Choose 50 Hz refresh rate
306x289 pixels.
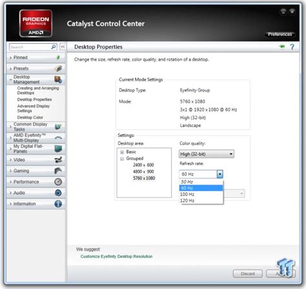point(201,182)
